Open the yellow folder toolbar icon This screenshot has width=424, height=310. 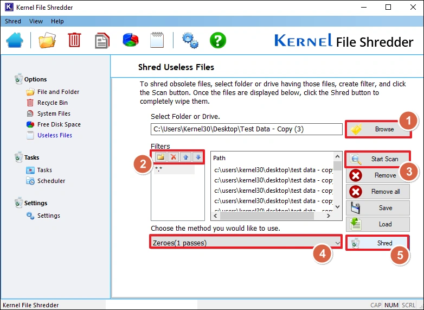[x=47, y=41]
